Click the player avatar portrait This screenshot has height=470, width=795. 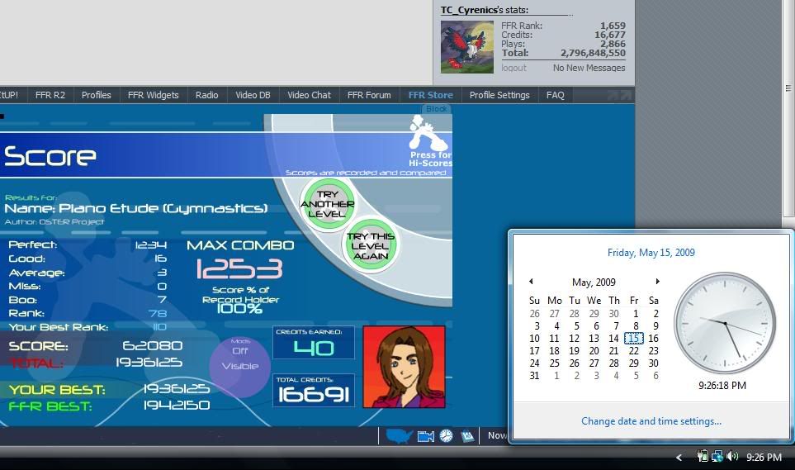[404, 367]
